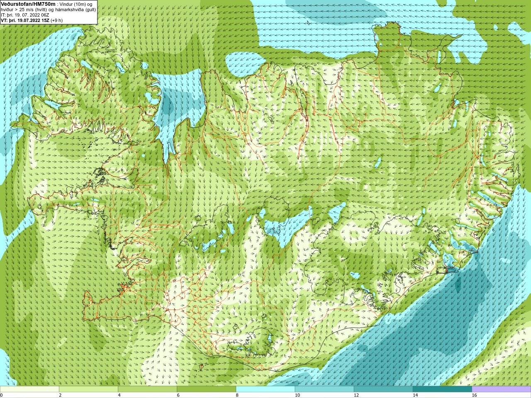Click the 'Veðurstofan/HM750m' title text
This screenshot has width=531, height=398.
28,4
